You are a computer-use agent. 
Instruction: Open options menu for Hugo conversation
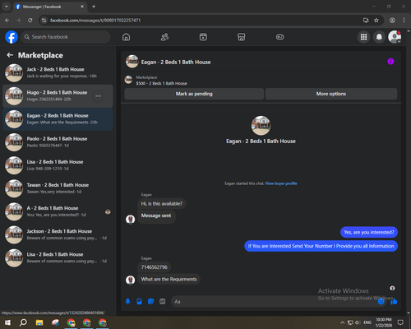click(x=98, y=96)
